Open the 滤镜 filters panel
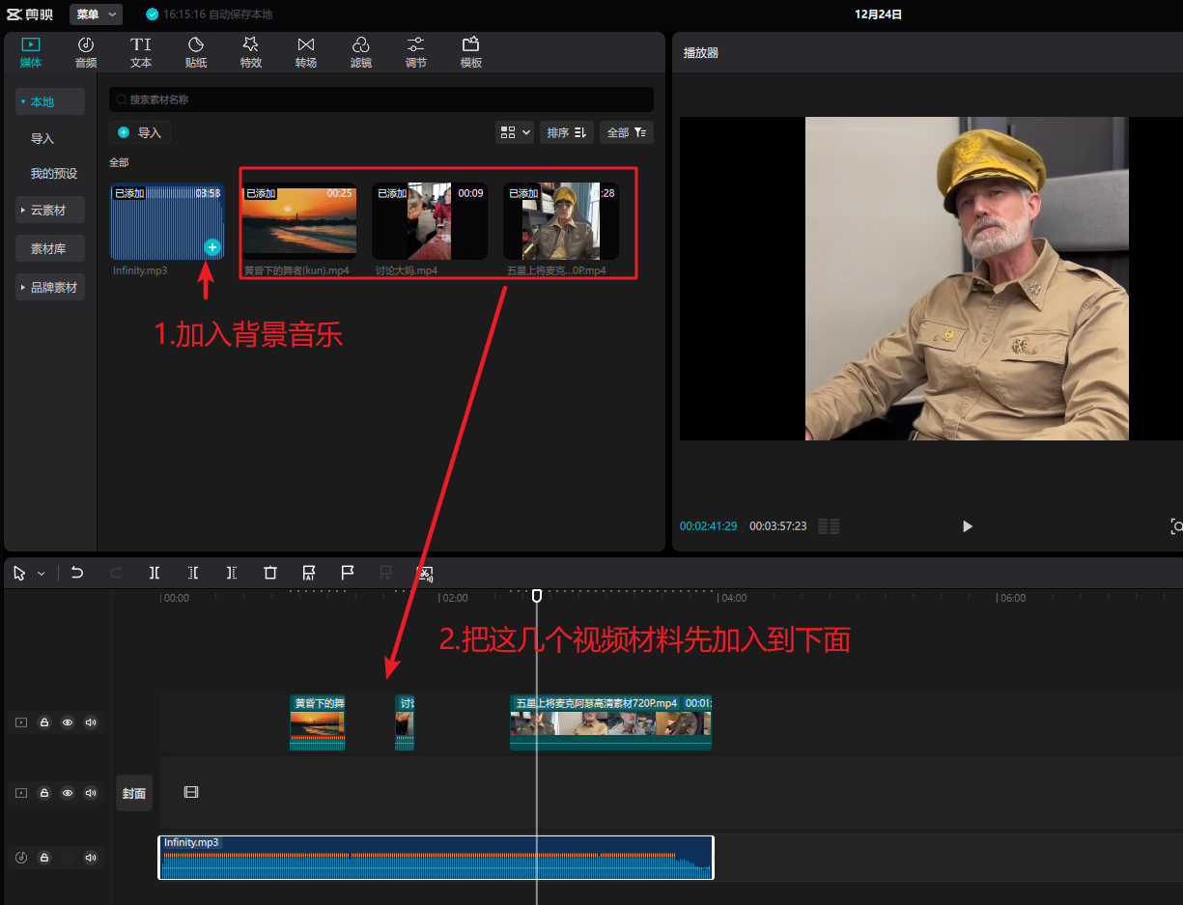The width and height of the screenshot is (1183, 905). 361,52
